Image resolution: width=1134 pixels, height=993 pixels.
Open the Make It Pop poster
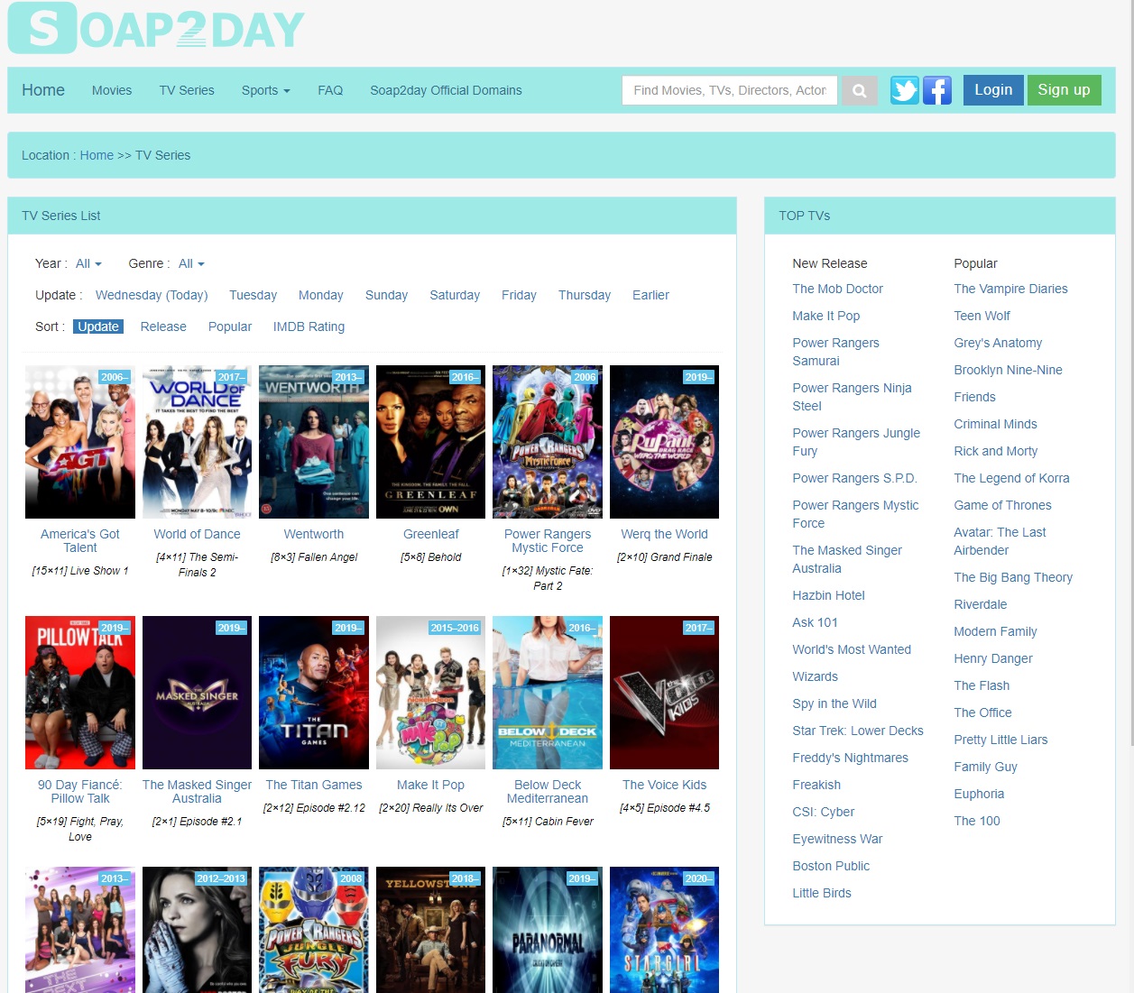(x=430, y=693)
